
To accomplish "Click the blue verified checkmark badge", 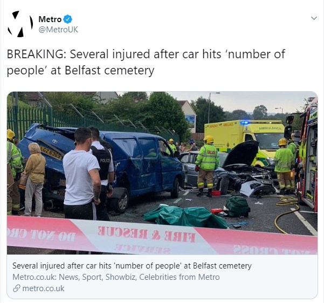I will pyautogui.click(x=67, y=19).
